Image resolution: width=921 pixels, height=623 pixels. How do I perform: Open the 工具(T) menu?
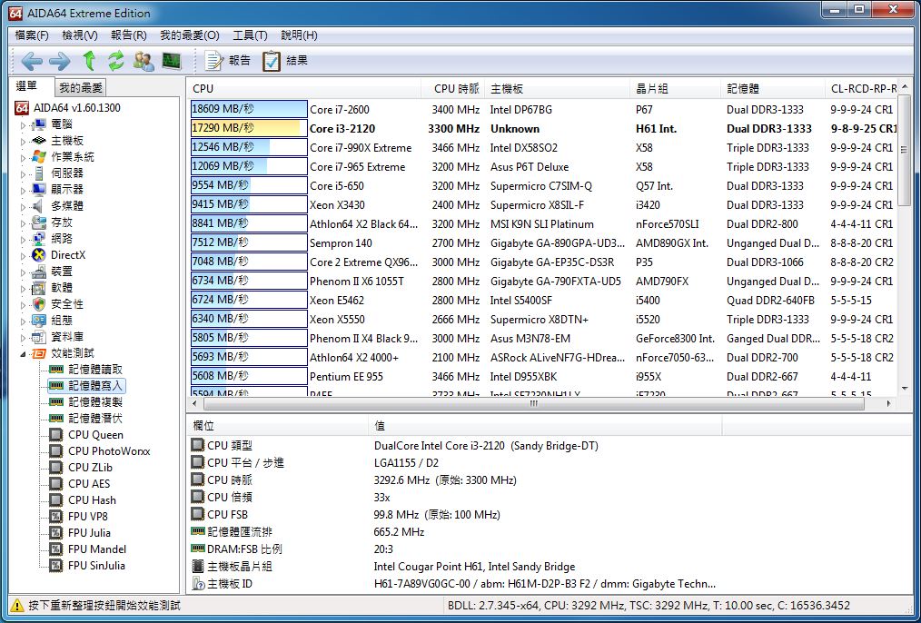[250, 35]
